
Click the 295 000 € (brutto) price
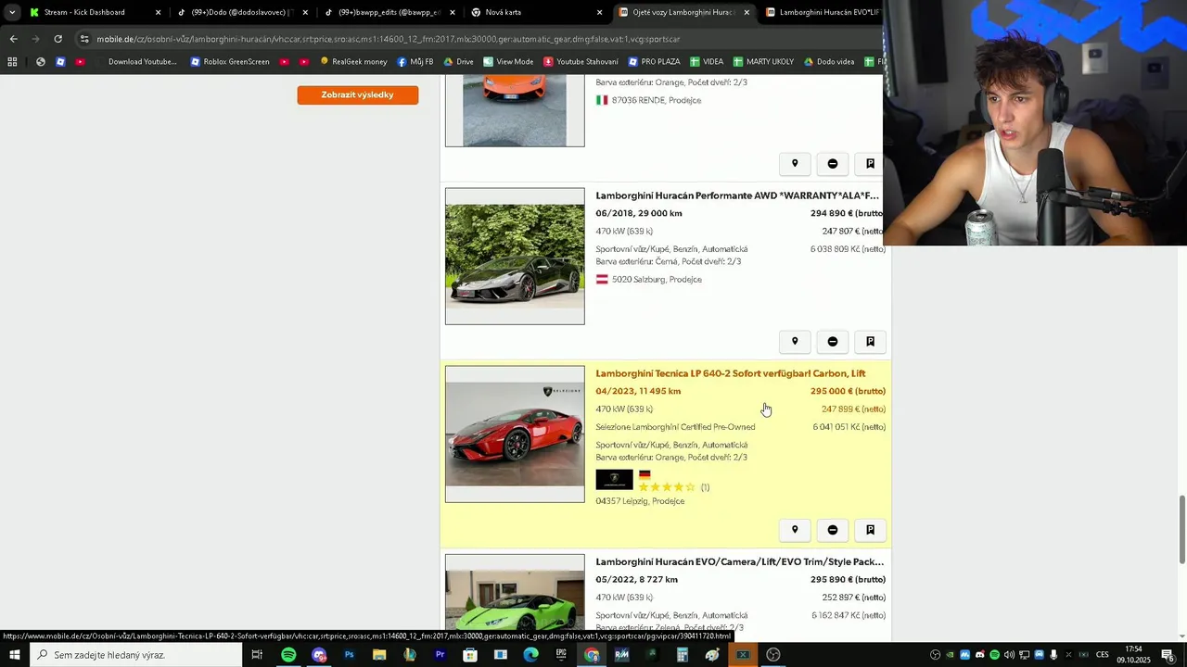848,391
